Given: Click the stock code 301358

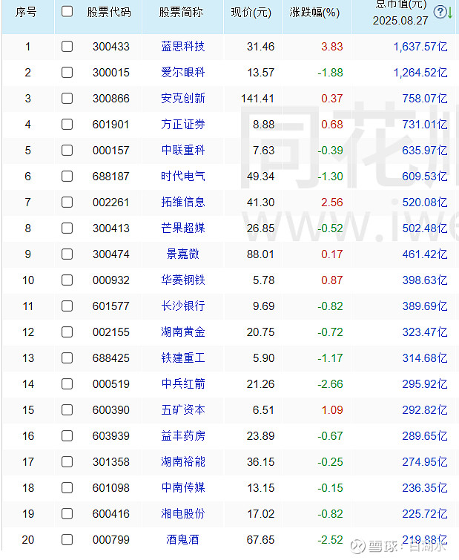Looking at the screenshot, I should point(111,462).
